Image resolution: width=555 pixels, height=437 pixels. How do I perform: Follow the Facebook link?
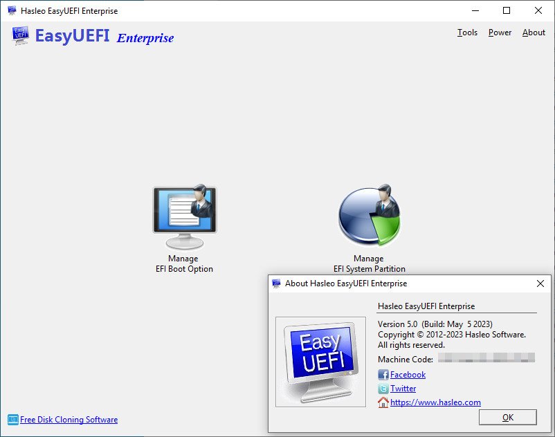(x=408, y=375)
